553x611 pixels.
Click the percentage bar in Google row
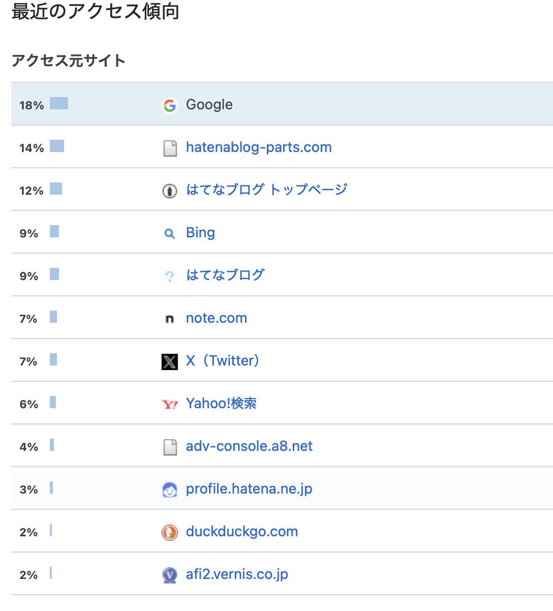point(59,103)
